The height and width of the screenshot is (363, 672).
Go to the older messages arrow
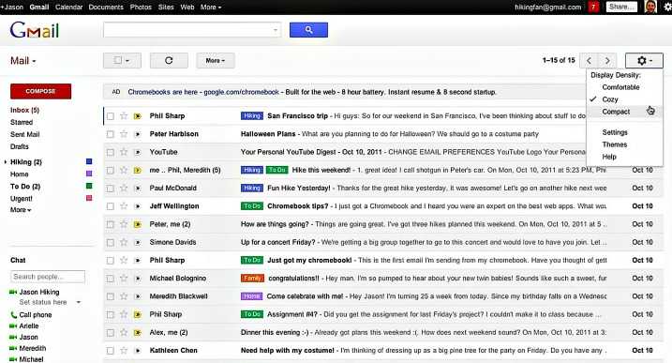607,60
